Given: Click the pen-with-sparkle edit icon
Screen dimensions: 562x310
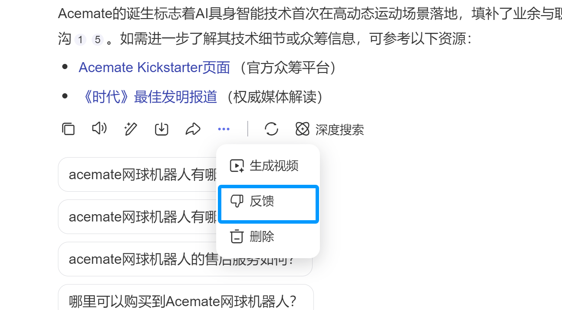Looking at the screenshot, I should [131, 129].
